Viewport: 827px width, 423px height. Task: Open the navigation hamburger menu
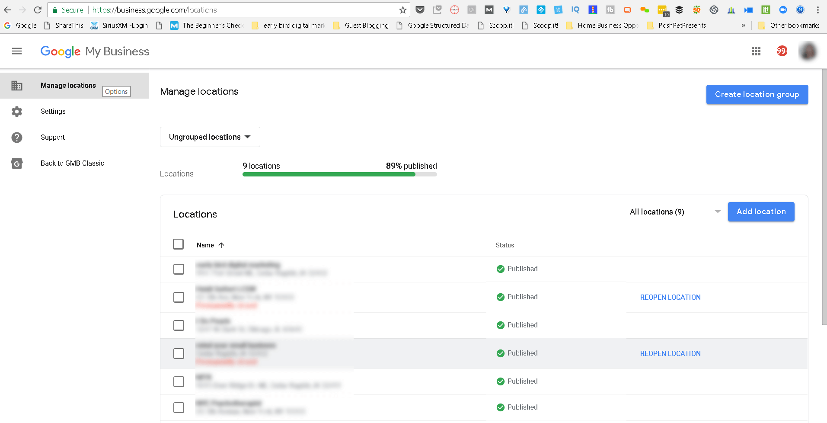tap(16, 51)
